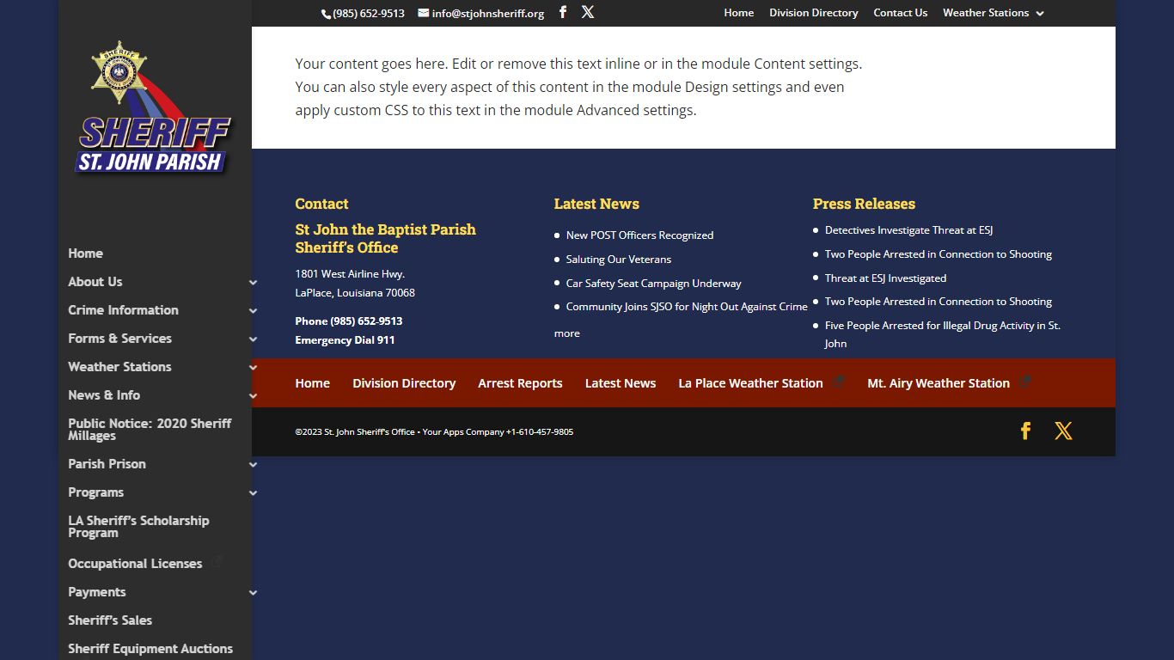The width and height of the screenshot is (1174, 660).
Task: Click address line '1801 West Airline Hwy.'
Action: tap(350, 274)
